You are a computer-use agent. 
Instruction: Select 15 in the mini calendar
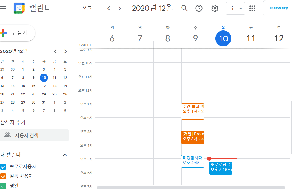tap(23, 86)
